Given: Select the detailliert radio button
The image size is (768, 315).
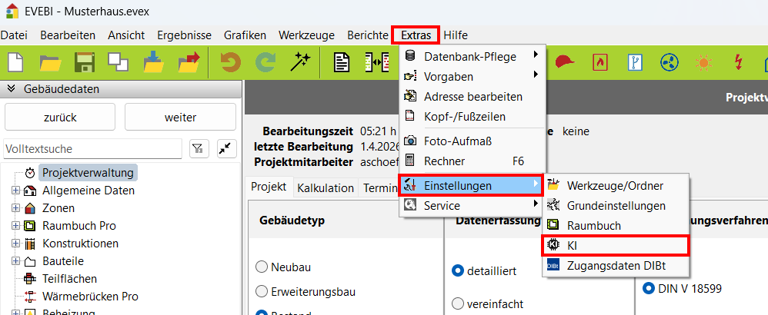Looking at the screenshot, I should coord(459,270).
